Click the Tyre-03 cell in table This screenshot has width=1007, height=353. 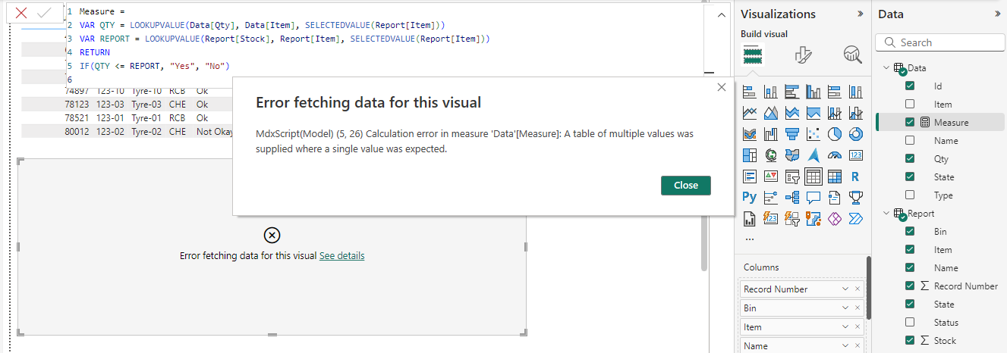pos(146,104)
